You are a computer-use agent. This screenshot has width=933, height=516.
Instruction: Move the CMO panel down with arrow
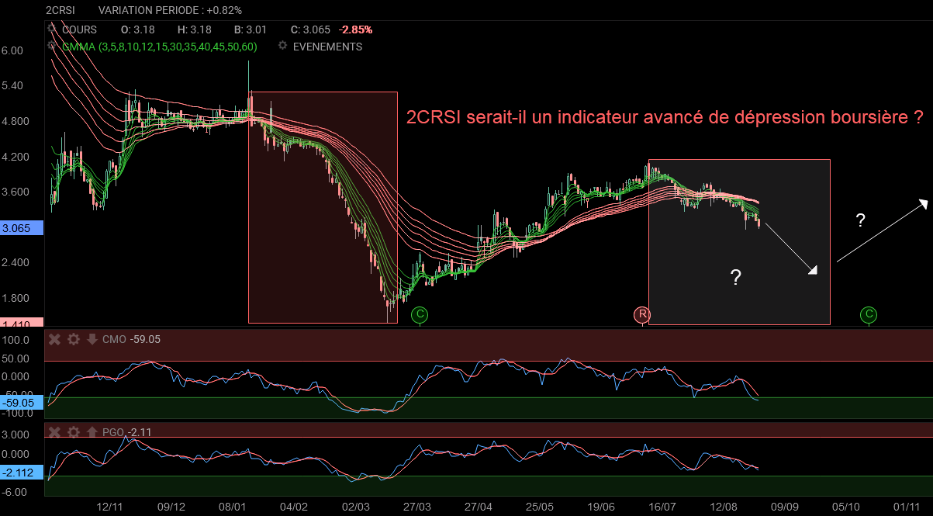[92, 339]
